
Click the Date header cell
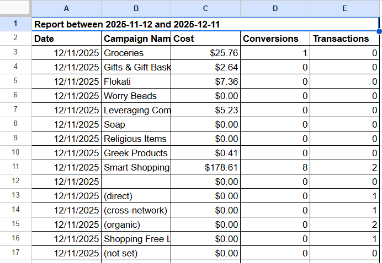coord(66,39)
